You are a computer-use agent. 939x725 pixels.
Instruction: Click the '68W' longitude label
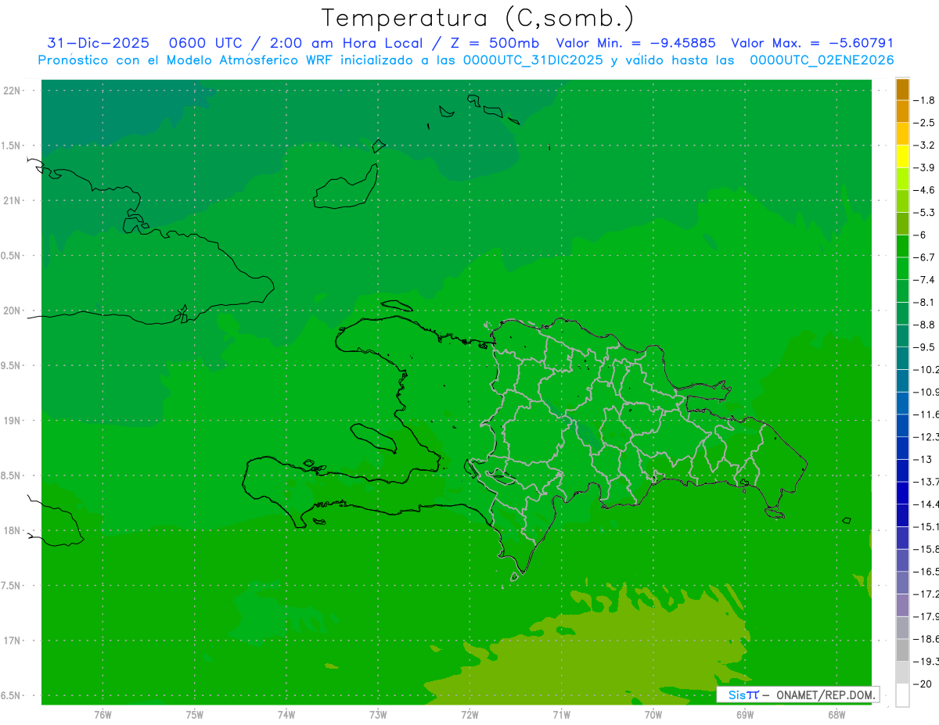pos(836,715)
